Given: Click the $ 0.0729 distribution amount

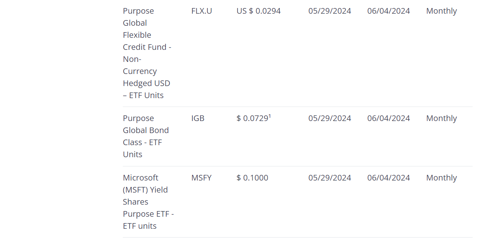Looking at the screenshot, I should [252, 118].
